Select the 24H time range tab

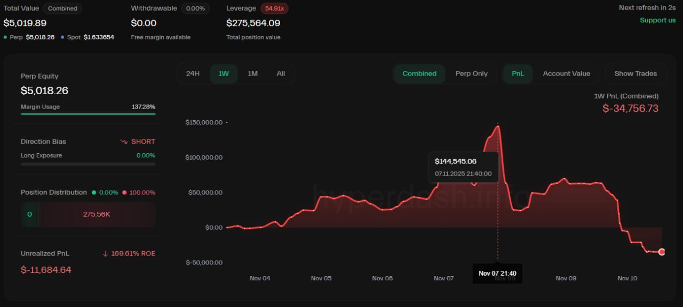click(193, 74)
